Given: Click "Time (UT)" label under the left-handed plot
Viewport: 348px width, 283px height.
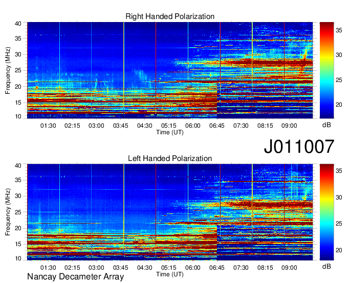Looking at the screenshot, I should tap(170, 274).
